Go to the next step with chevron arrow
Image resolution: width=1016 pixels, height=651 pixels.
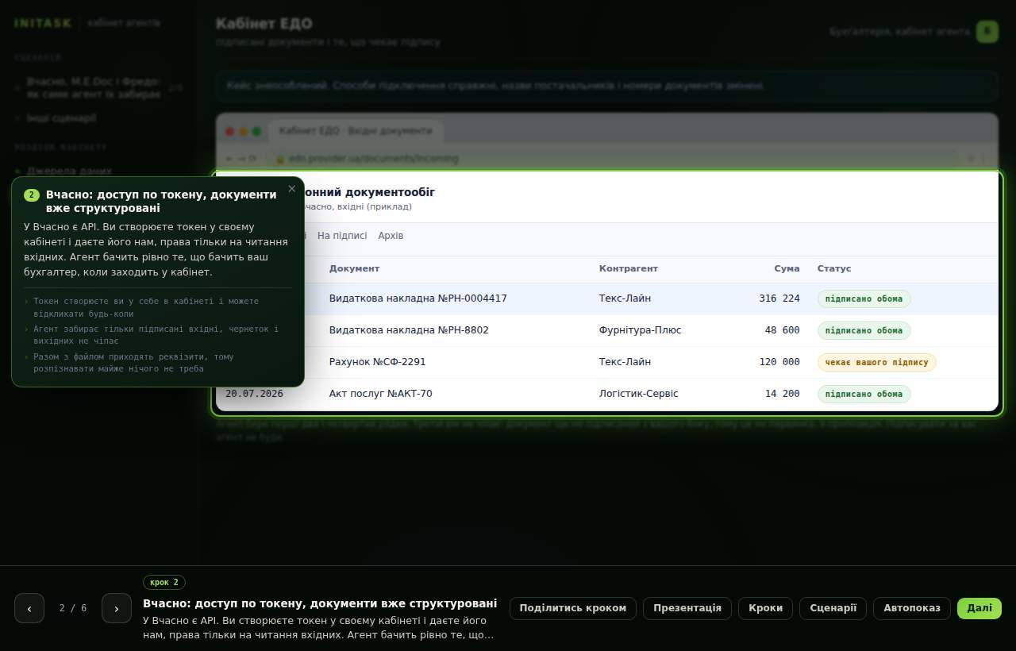117,608
